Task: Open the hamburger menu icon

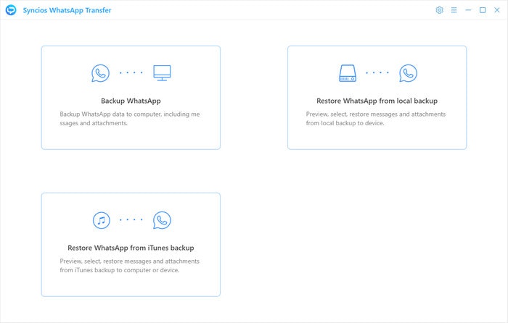Action: [454, 10]
